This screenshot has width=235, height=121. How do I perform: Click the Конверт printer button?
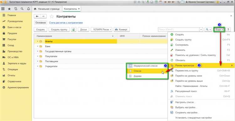tap(122, 30)
